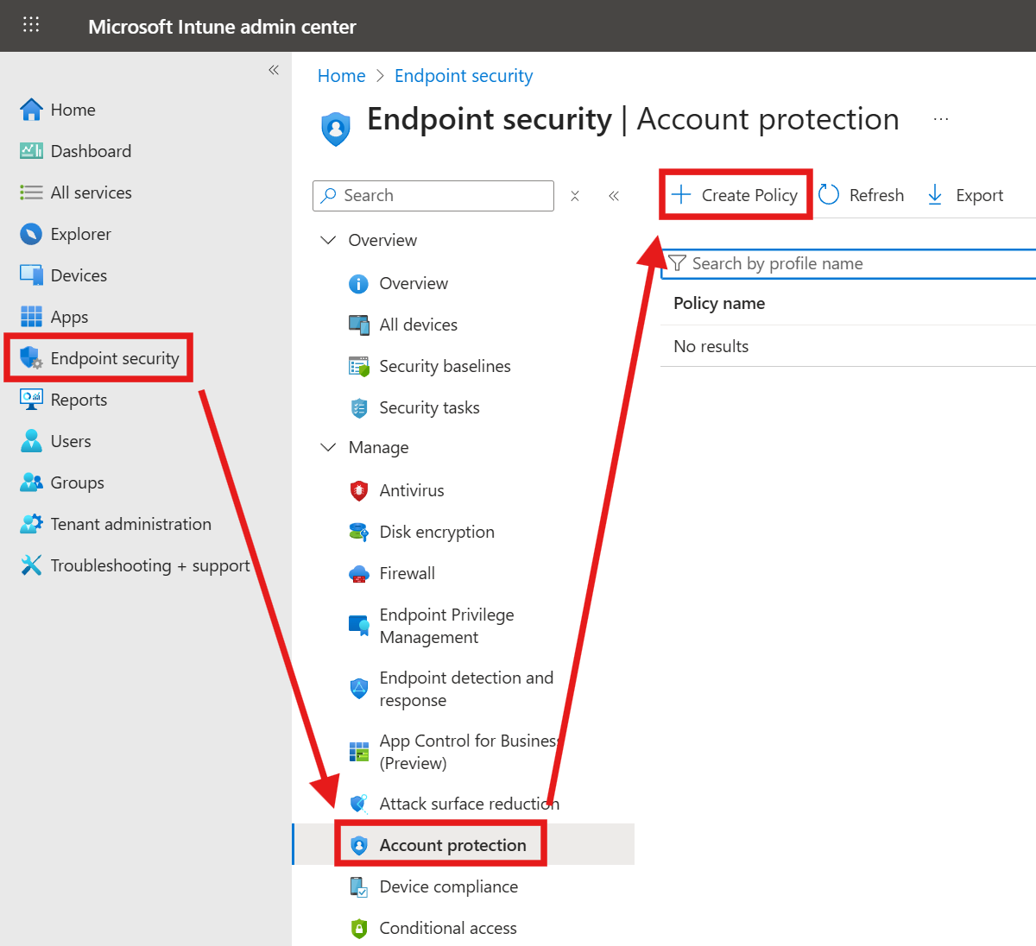Click the Antivirus red shield icon
The image size is (1036, 946).
(358, 491)
